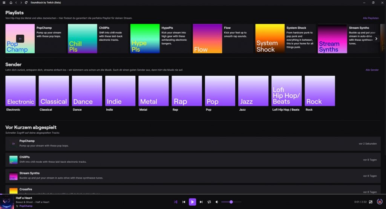This screenshot has height=209, width=386.
Task: Open PopChamp playlist cover
Action: tap(20, 39)
